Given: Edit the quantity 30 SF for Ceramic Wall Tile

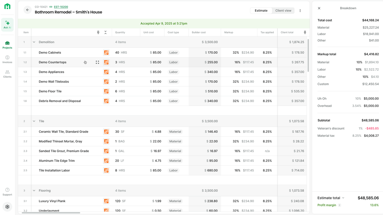Looking at the screenshot, I should (119, 132).
